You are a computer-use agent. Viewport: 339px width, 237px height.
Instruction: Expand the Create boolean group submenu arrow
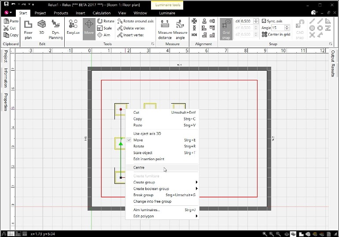(196, 189)
